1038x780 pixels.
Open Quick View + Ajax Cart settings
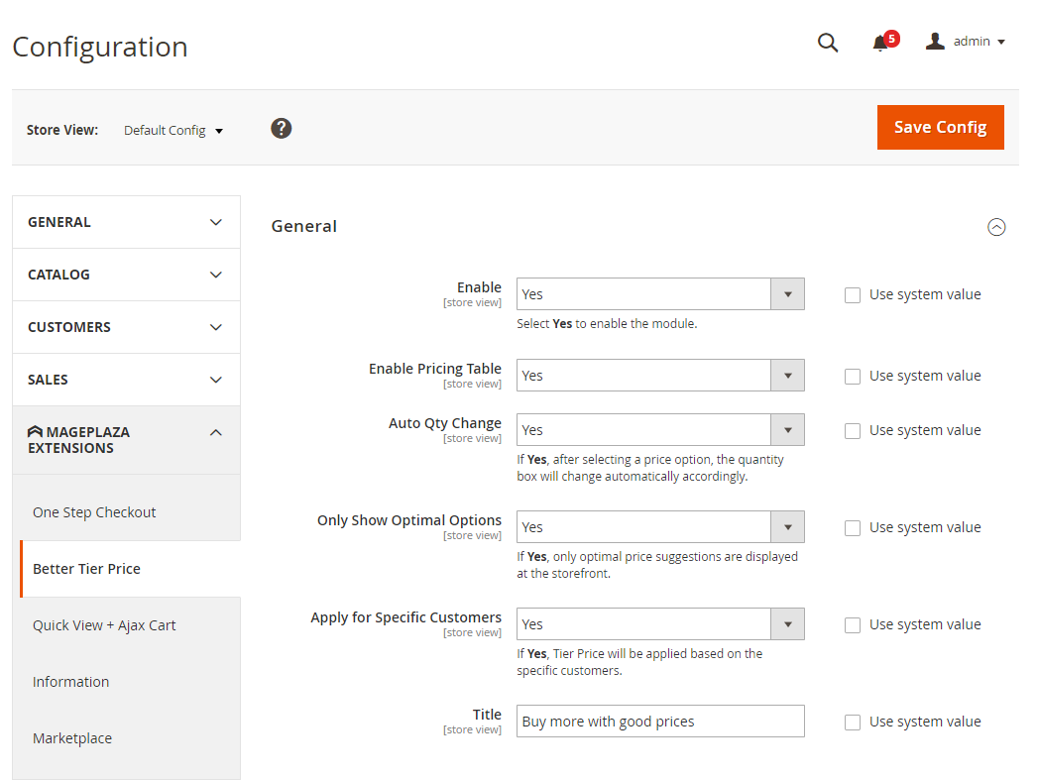pyautogui.click(x=104, y=625)
